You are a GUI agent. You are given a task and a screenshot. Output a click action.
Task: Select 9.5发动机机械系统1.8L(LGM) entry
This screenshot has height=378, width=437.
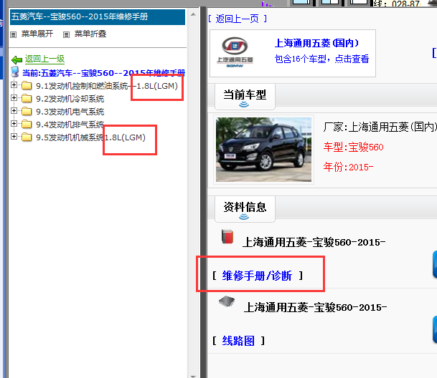click(91, 137)
